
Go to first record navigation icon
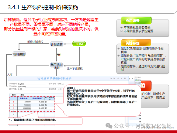click(114, 78)
